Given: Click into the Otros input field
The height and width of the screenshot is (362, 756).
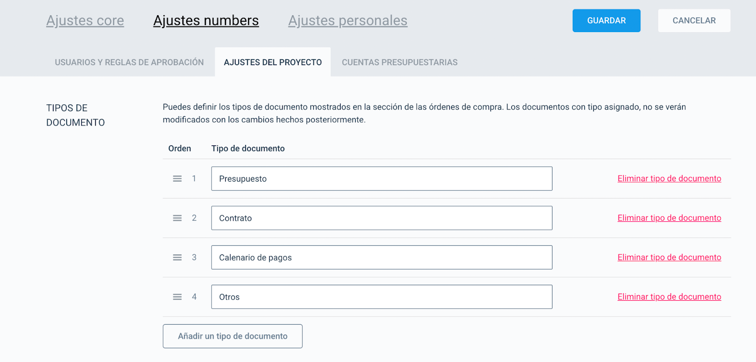Looking at the screenshot, I should point(382,297).
